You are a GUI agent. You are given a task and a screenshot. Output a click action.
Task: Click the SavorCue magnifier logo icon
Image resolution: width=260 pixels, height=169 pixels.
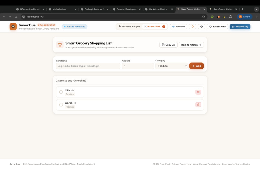(x=13, y=26)
